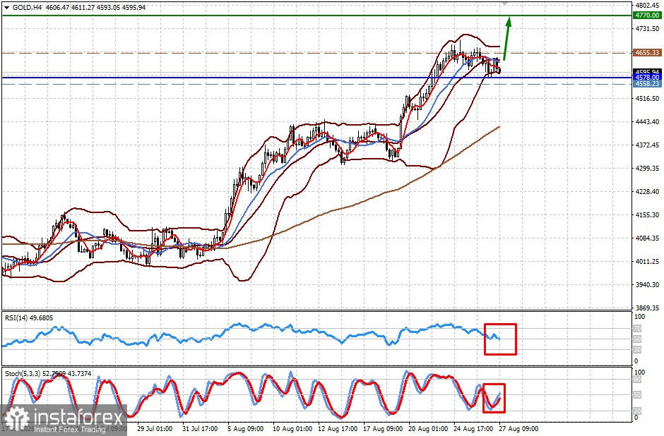This screenshot has width=664, height=436.
Task: Click the 4011.25 price on the scale
Action: (648, 261)
